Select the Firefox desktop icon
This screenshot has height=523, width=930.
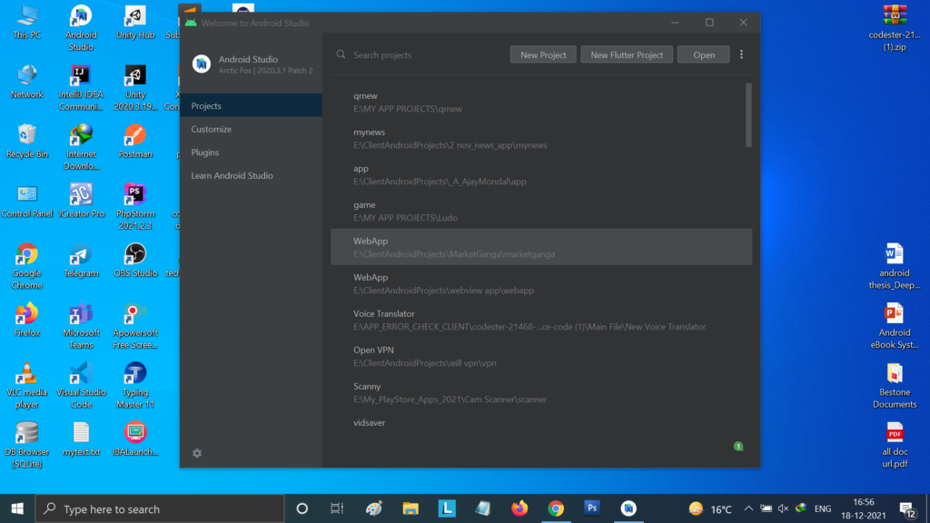(x=26, y=321)
